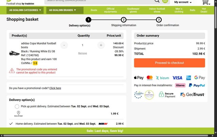The width and height of the screenshot is (217, 137).
Task: Click step 1 Delivery option(s) circle
Action: [x=88, y=20]
